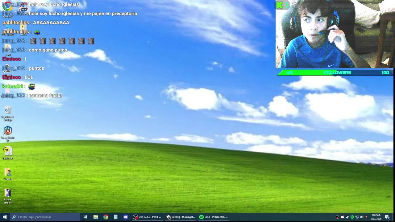Select the Este equipo desktop icon
Screen dimensions: 395x222
tap(8, 30)
